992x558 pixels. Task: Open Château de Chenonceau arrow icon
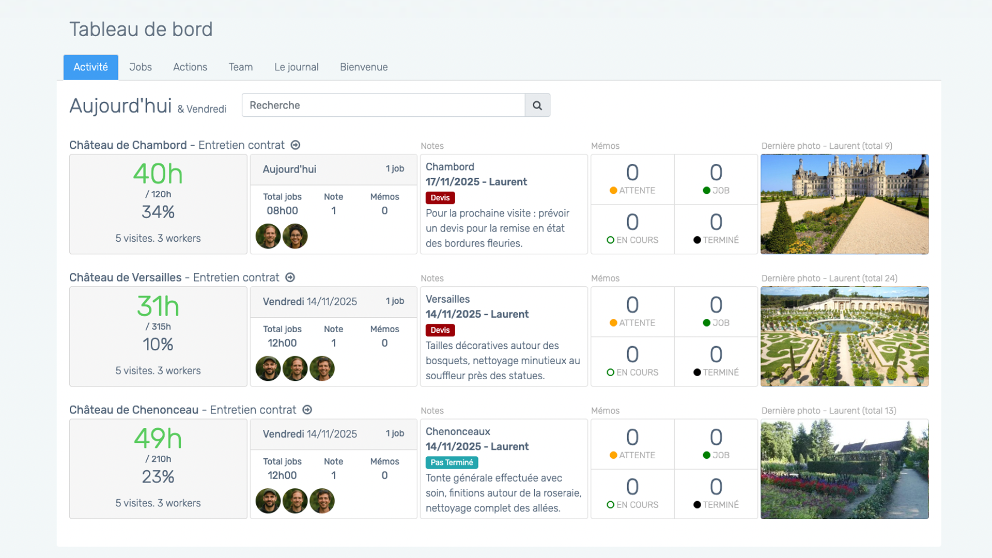pyautogui.click(x=307, y=410)
